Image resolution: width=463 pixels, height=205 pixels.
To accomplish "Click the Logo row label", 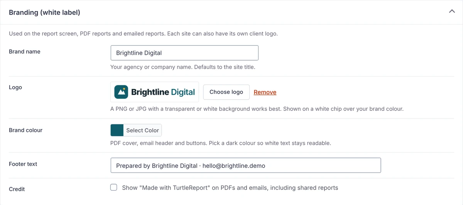I will pos(15,87).
